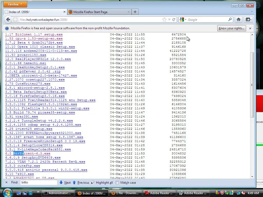
Task: Open a new tab with plus button
Action: pos(135,12)
